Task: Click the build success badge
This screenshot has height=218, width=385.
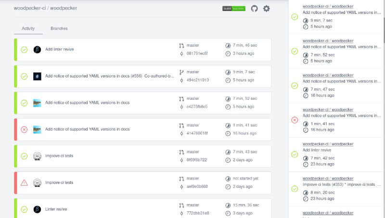Action: [234, 9]
